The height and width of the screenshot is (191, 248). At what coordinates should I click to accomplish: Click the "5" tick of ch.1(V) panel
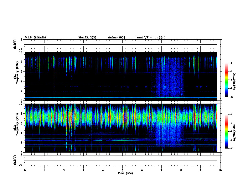tap(21, 40)
